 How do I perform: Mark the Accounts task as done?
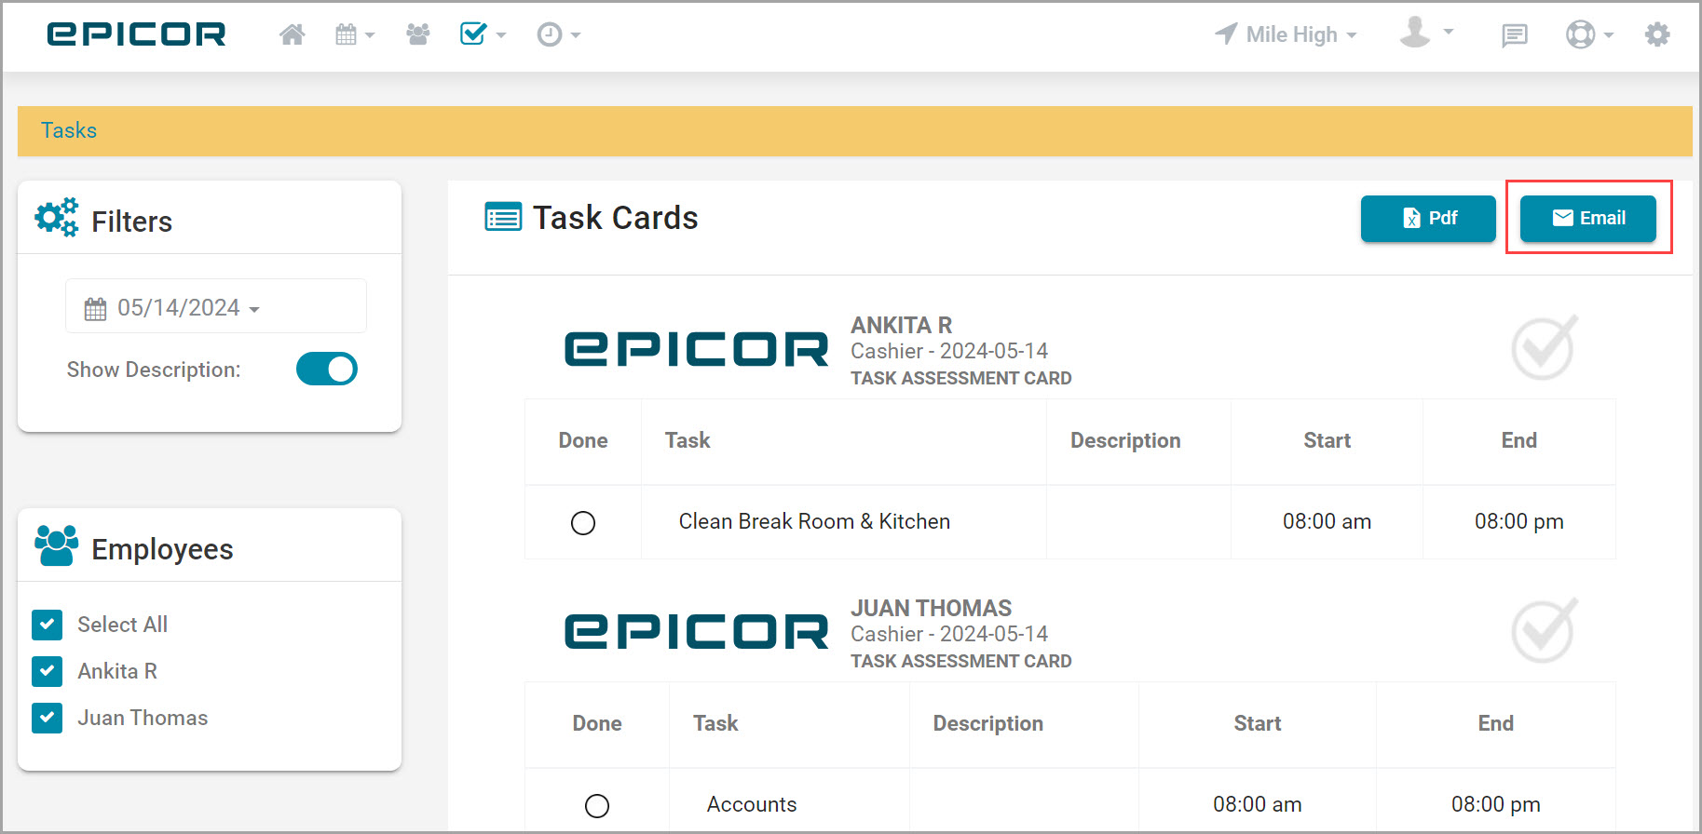coord(597,805)
